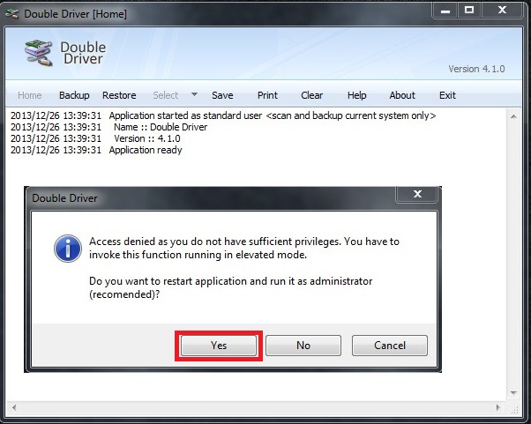Clear the log with the Clear item
531x424 pixels.
click(x=311, y=95)
